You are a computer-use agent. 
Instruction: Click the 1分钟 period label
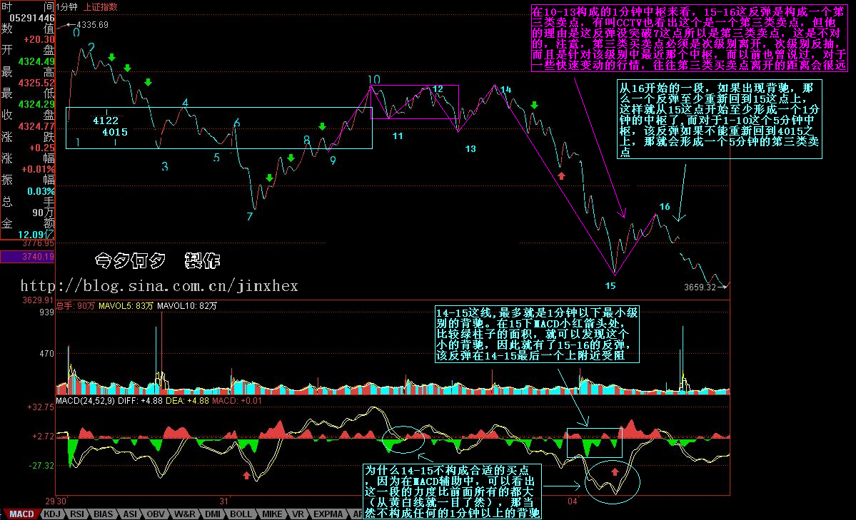point(68,6)
